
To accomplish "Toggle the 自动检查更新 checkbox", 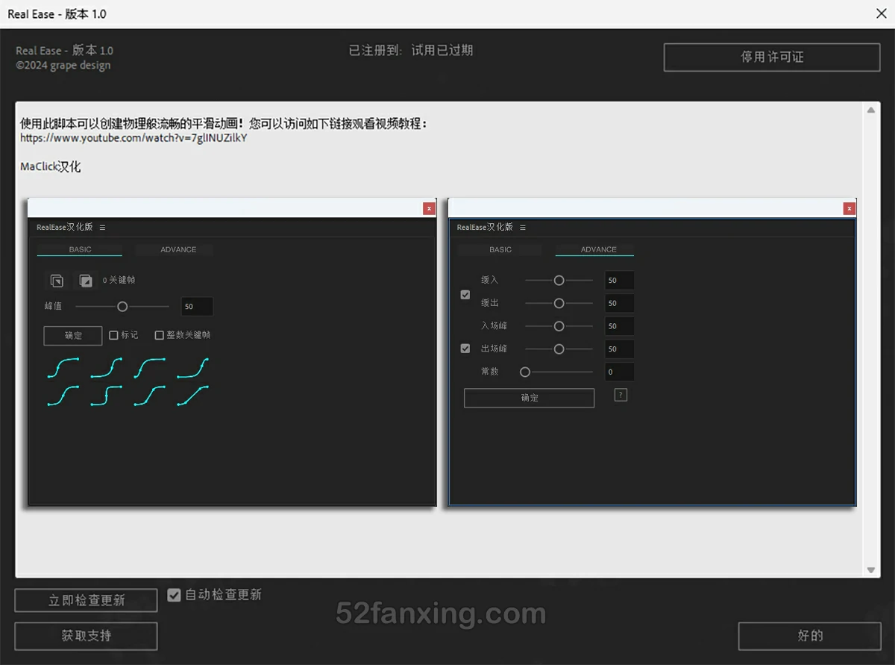I will tap(175, 595).
